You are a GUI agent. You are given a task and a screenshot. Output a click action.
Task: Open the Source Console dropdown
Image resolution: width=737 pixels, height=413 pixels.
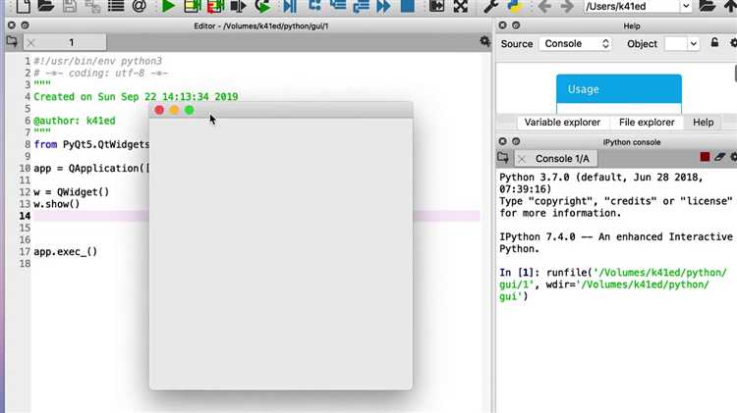[575, 44]
